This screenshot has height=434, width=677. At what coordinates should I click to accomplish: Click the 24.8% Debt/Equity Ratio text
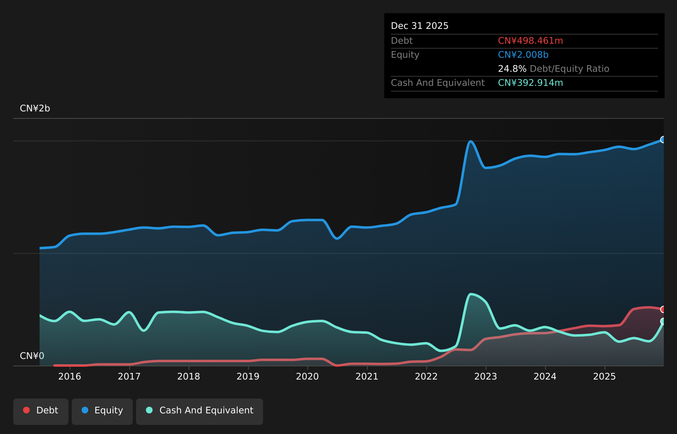click(x=553, y=69)
